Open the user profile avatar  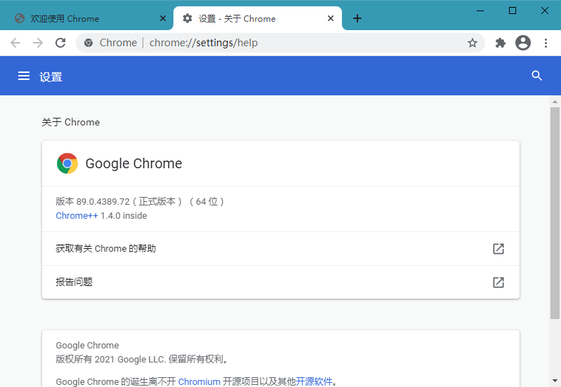pos(523,43)
